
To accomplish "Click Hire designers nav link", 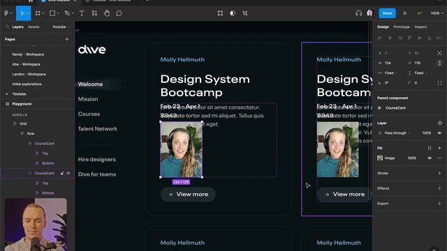I will 96,160.
